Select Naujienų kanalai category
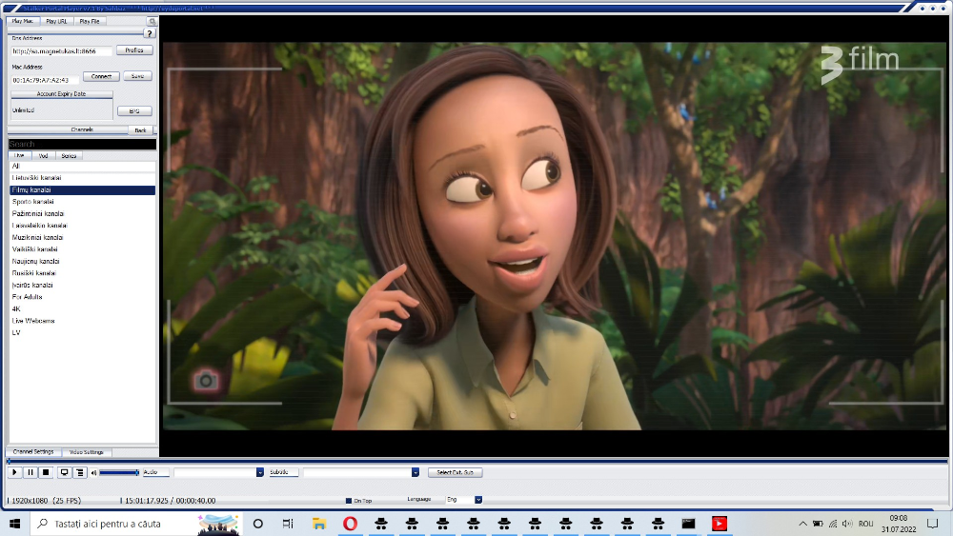The width and height of the screenshot is (953, 536). coord(82,261)
